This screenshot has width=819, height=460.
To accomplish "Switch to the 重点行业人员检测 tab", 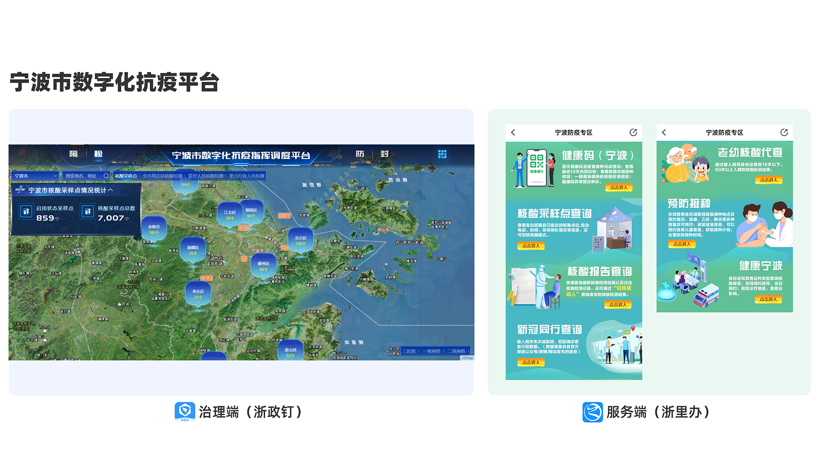I will point(247,176).
